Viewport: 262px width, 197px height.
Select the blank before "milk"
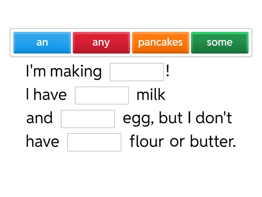[x=102, y=95]
